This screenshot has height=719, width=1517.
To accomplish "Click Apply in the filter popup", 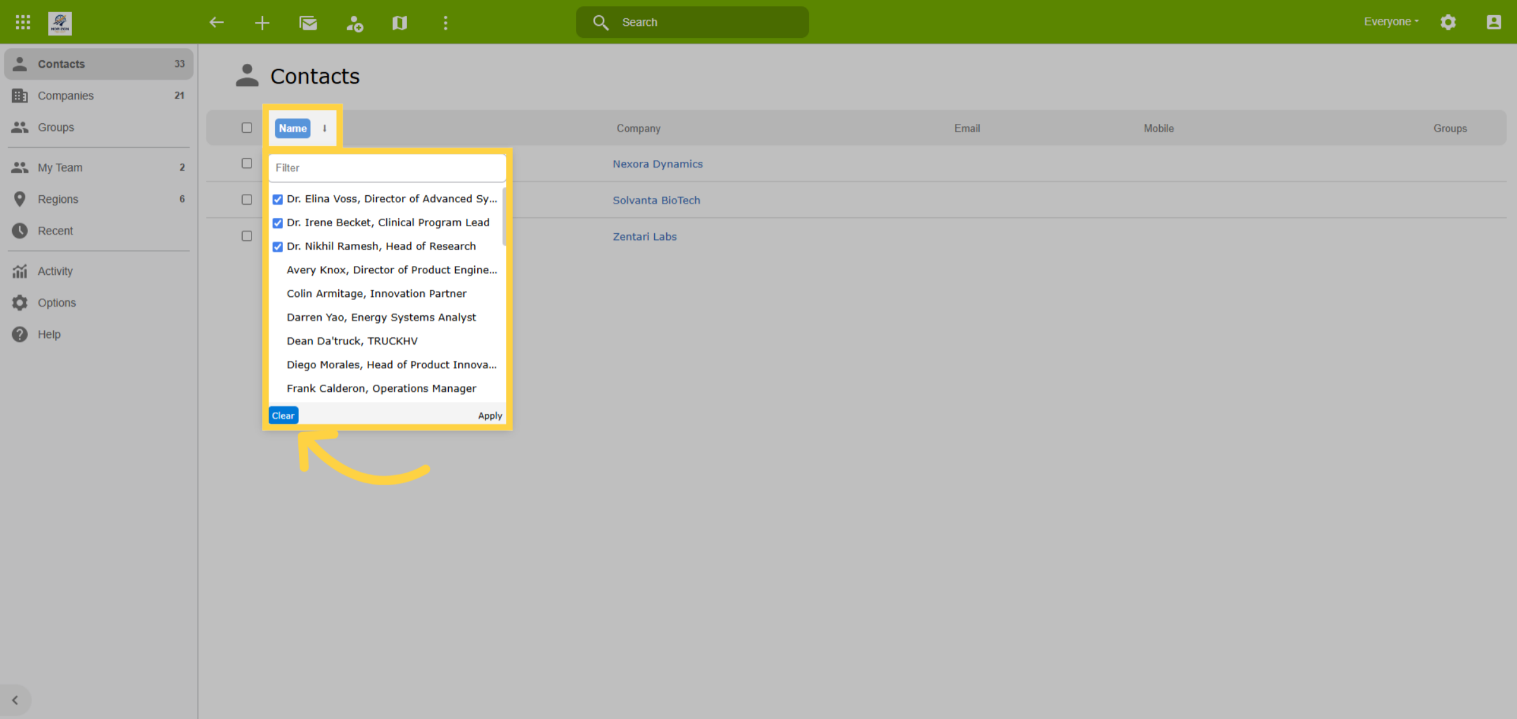I will (490, 416).
